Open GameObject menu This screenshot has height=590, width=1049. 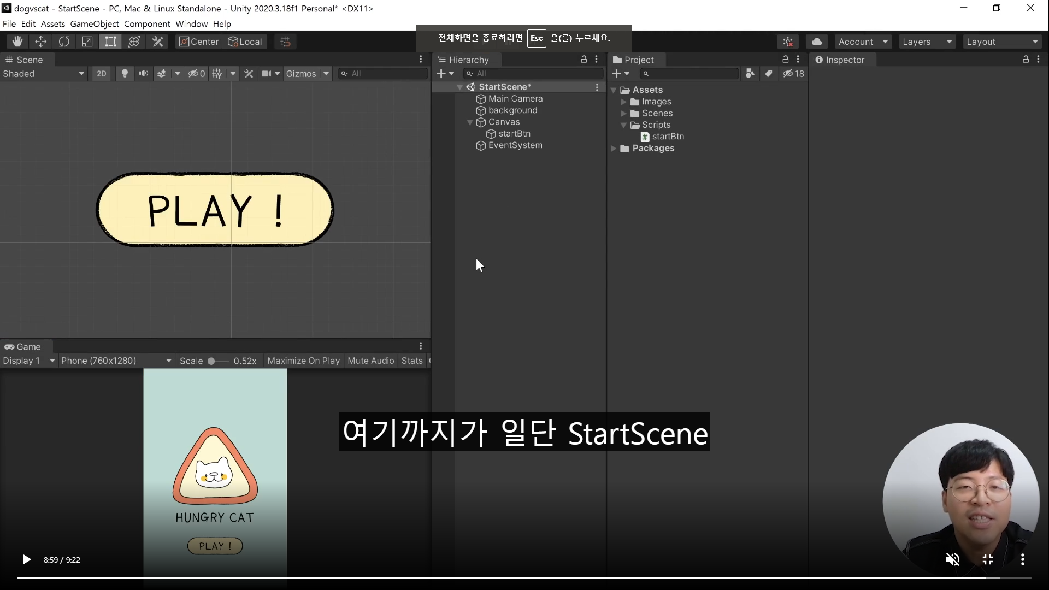pyautogui.click(x=95, y=24)
